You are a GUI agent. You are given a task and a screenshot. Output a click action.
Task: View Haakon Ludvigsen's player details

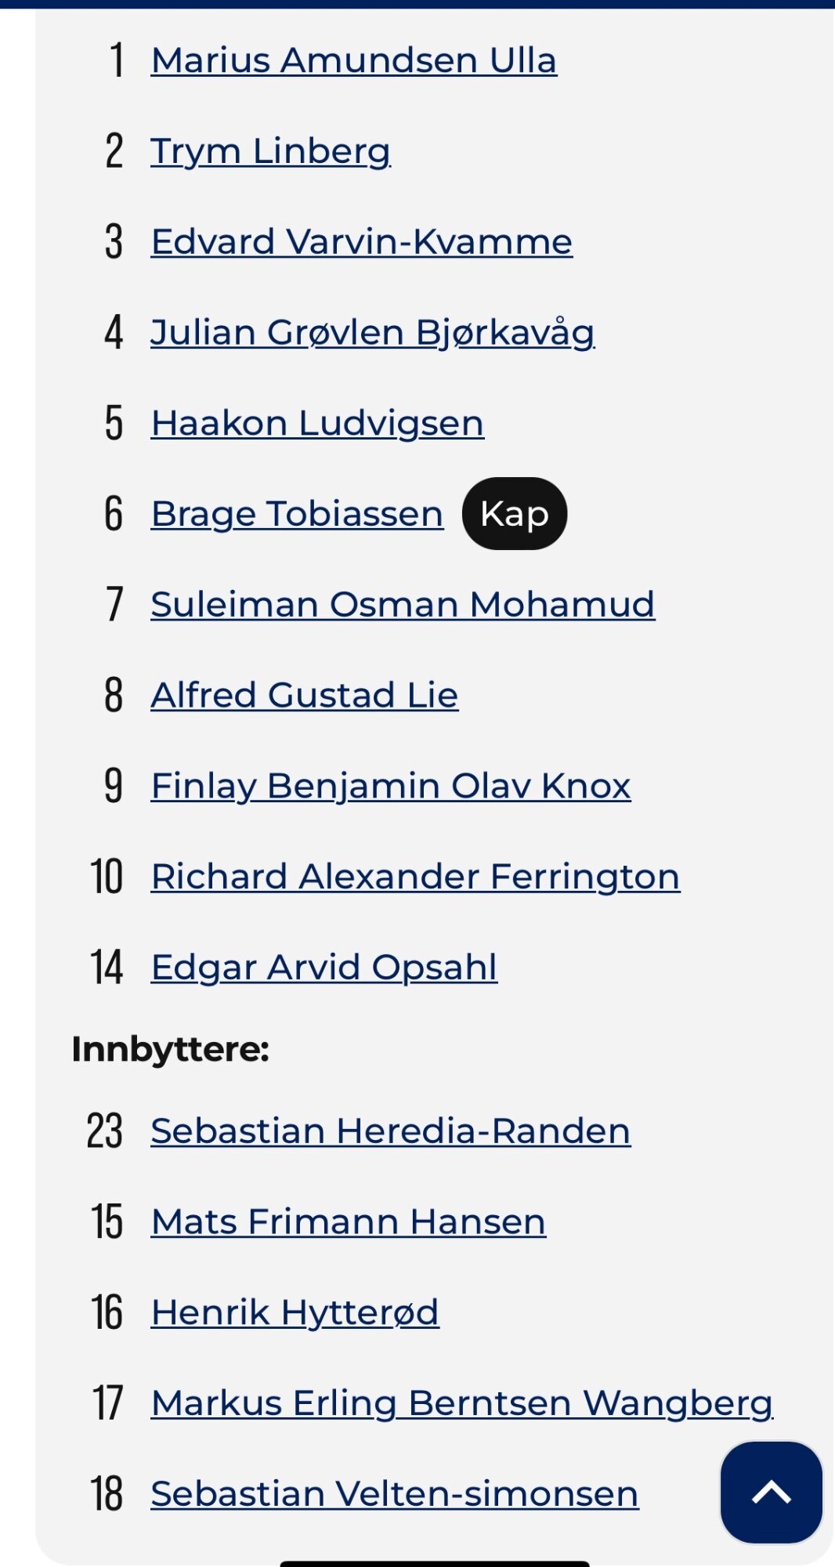pos(317,423)
